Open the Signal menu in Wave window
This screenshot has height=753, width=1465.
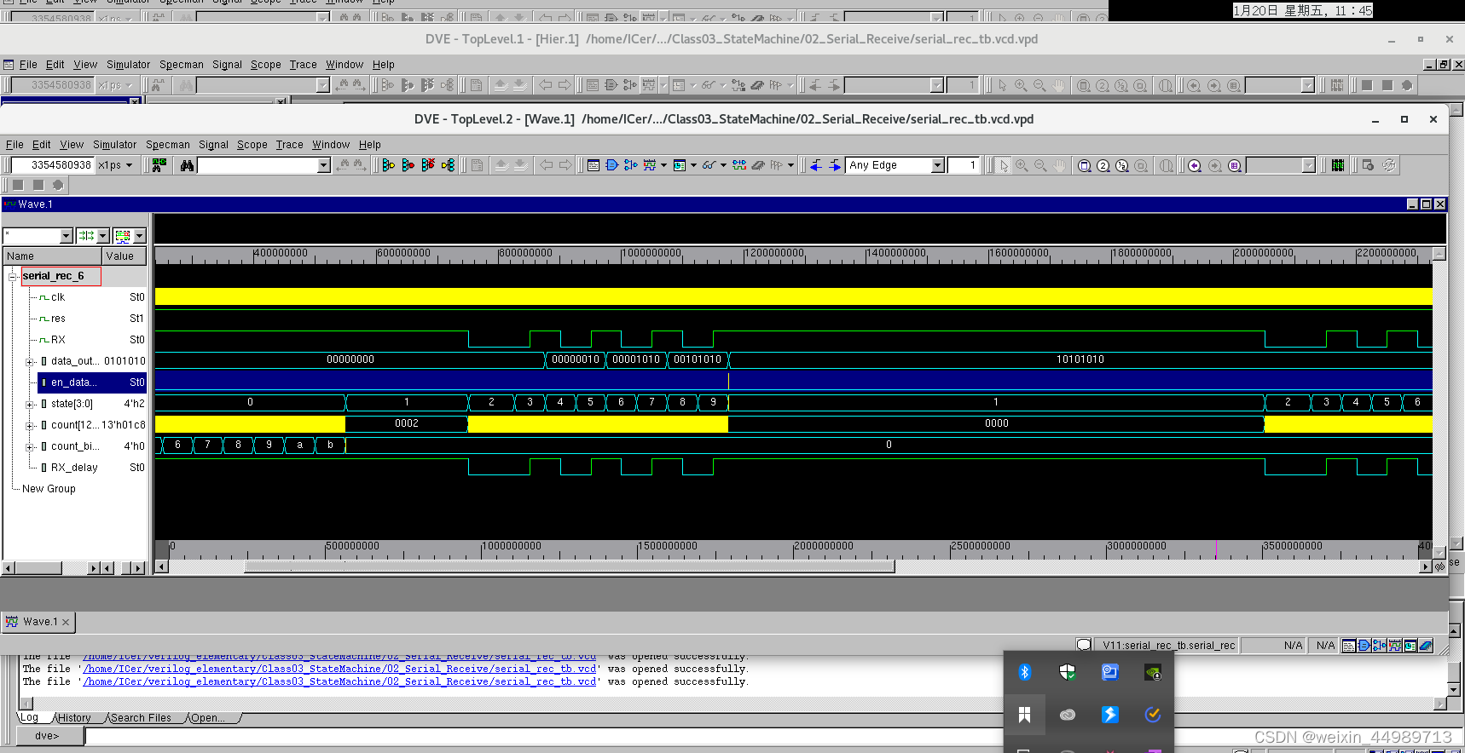pyautogui.click(x=213, y=145)
